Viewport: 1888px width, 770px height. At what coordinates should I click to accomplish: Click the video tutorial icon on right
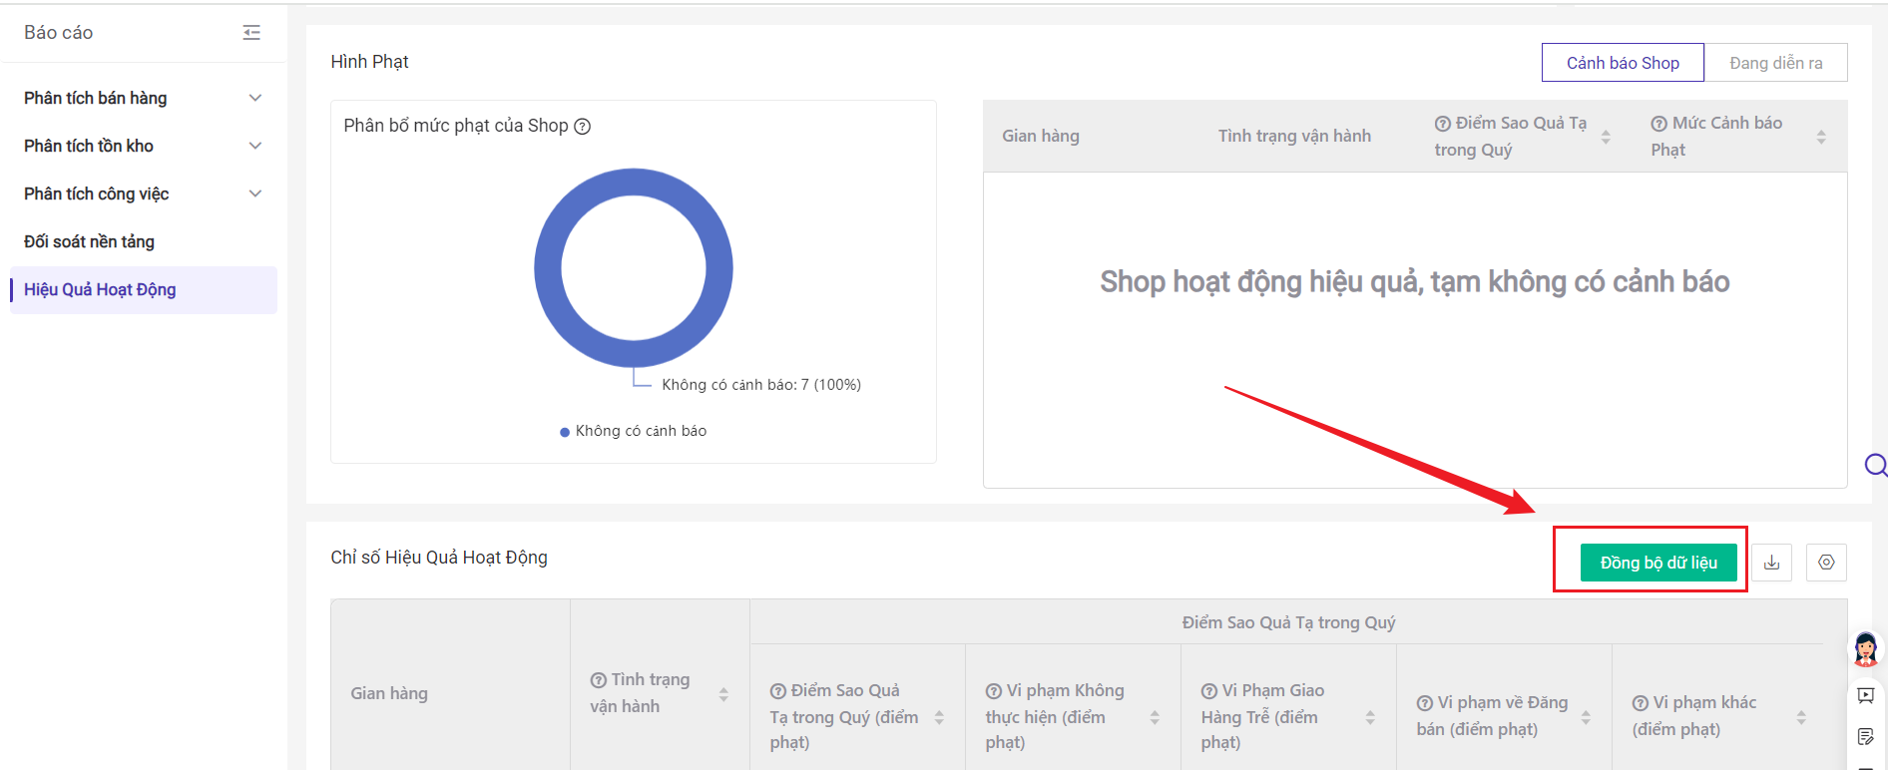(1865, 695)
